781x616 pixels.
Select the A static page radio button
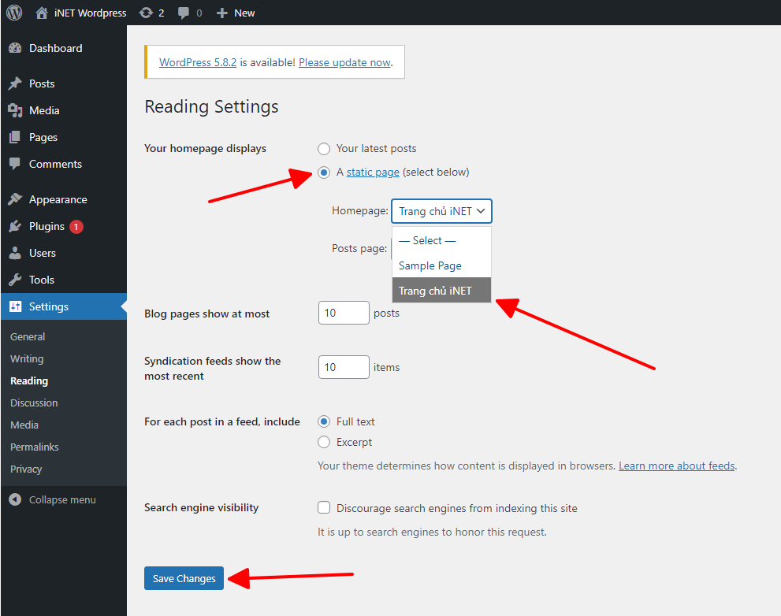324,173
